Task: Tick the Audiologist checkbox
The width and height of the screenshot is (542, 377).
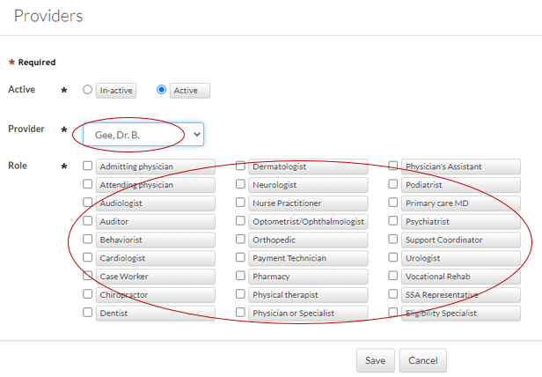Action: pos(87,203)
